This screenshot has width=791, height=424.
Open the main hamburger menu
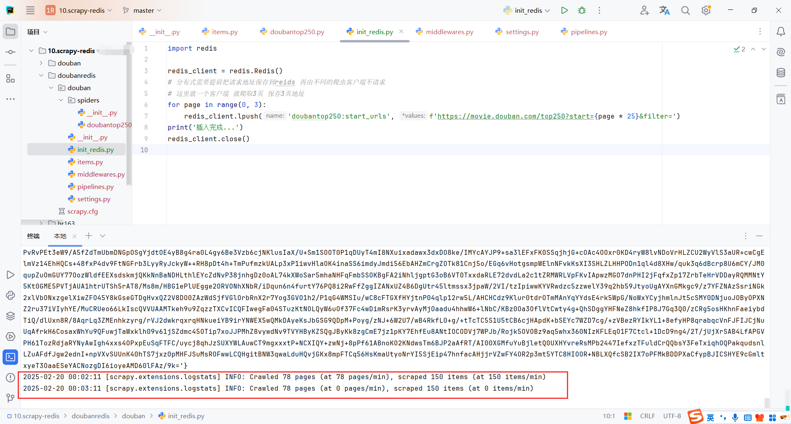click(x=30, y=10)
